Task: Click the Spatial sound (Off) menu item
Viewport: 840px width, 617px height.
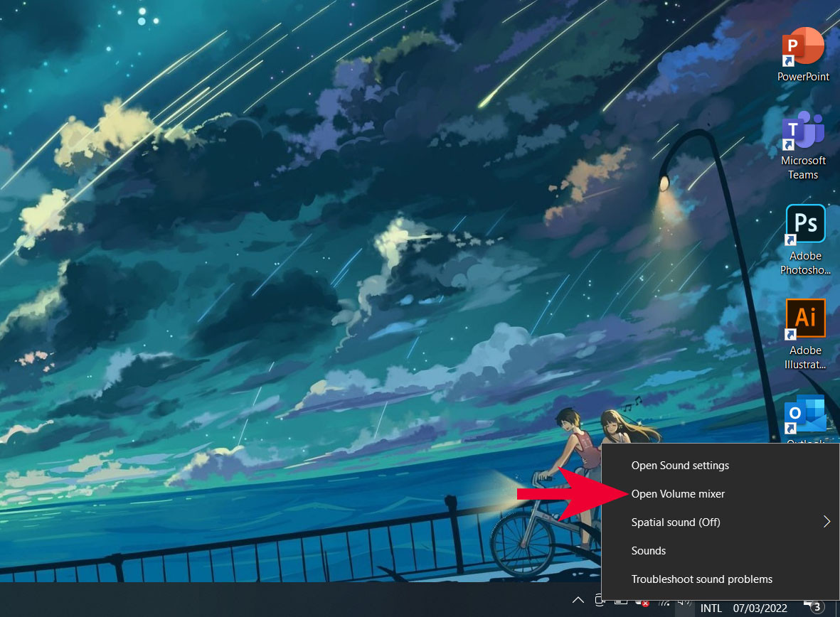Action: click(x=676, y=522)
